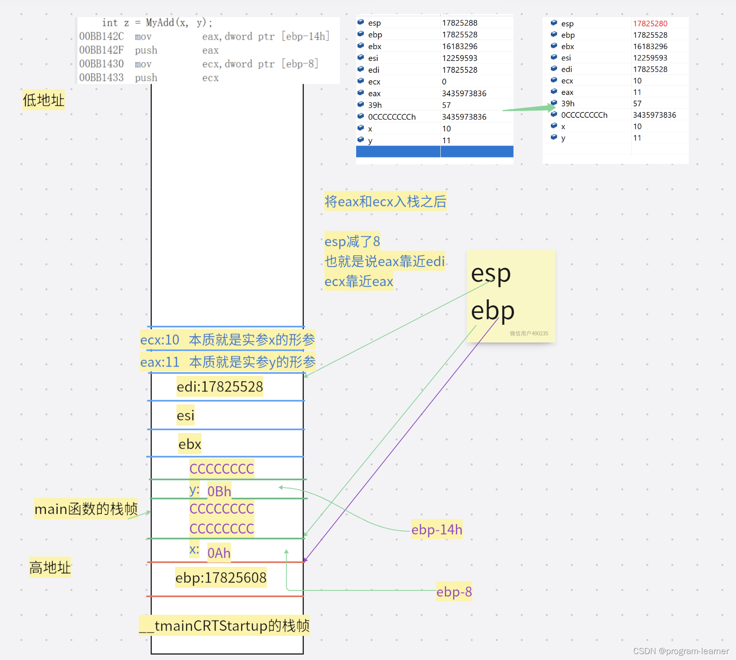Click the x: 0Ah stack entry
This screenshot has width=736, height=660.
[210, 552]
